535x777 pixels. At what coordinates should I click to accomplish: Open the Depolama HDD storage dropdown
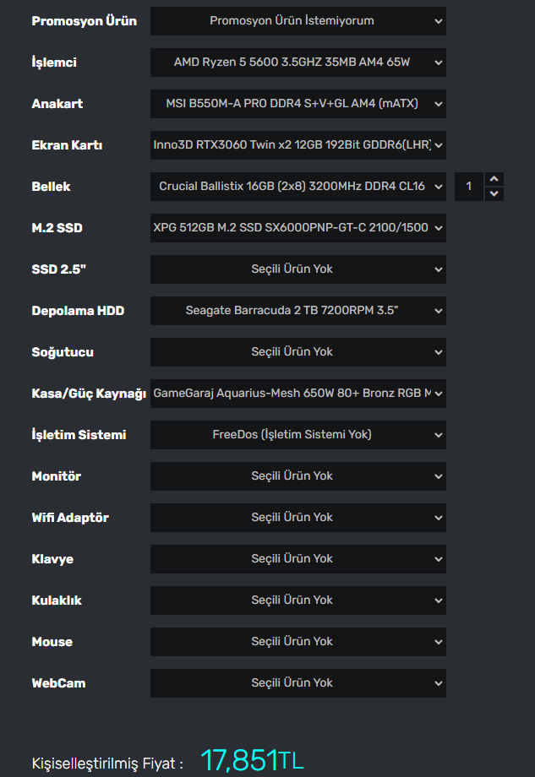pos(298,311)
